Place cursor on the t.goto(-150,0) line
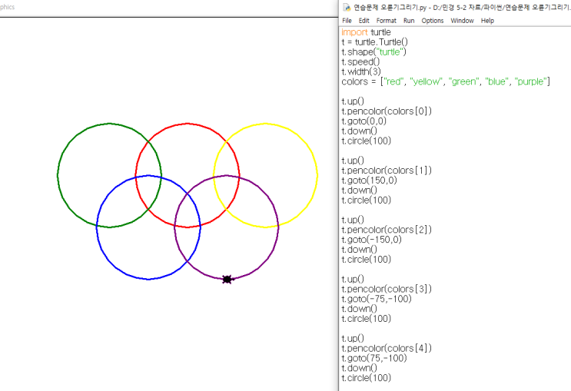The image size is (571, 391). (x=372, y=240)
